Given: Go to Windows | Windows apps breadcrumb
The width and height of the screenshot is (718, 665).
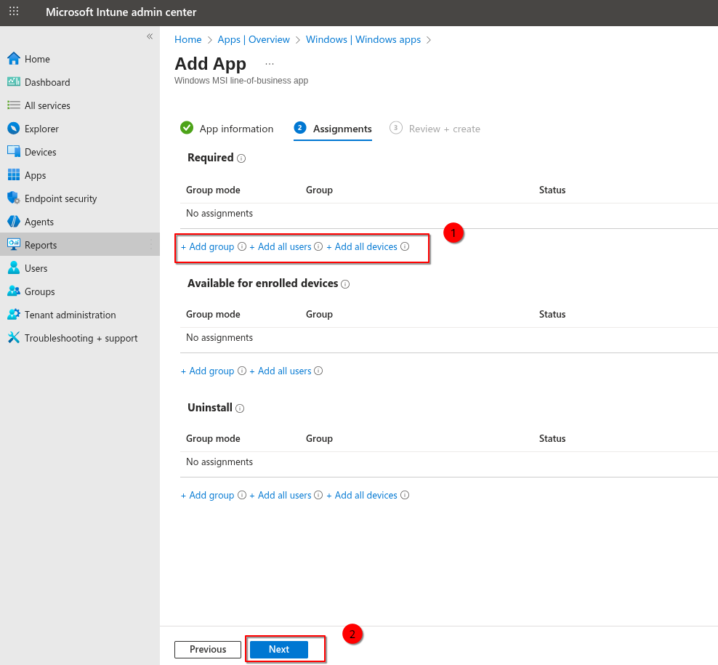Looking at the screenshot, I should tap(363, 39).
